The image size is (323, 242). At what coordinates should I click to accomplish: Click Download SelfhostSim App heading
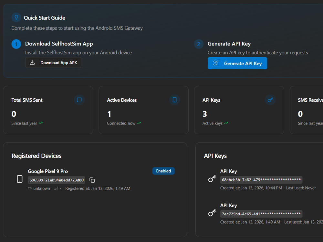(x=59, y=44)
